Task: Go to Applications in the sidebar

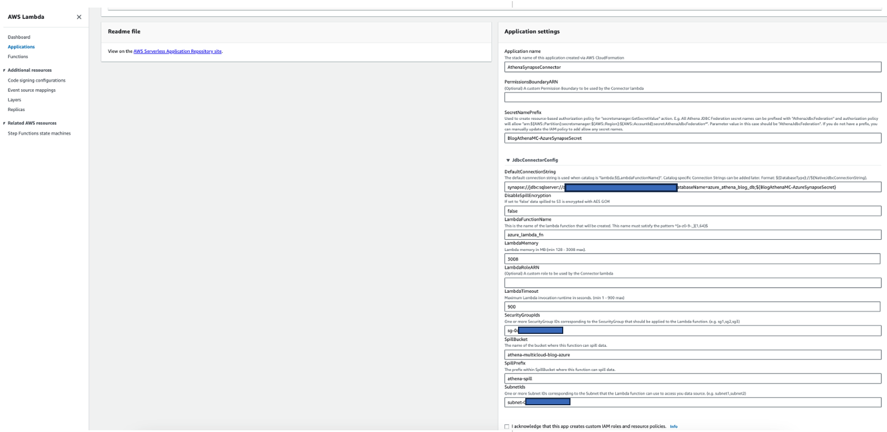Action: coord(21,47)
